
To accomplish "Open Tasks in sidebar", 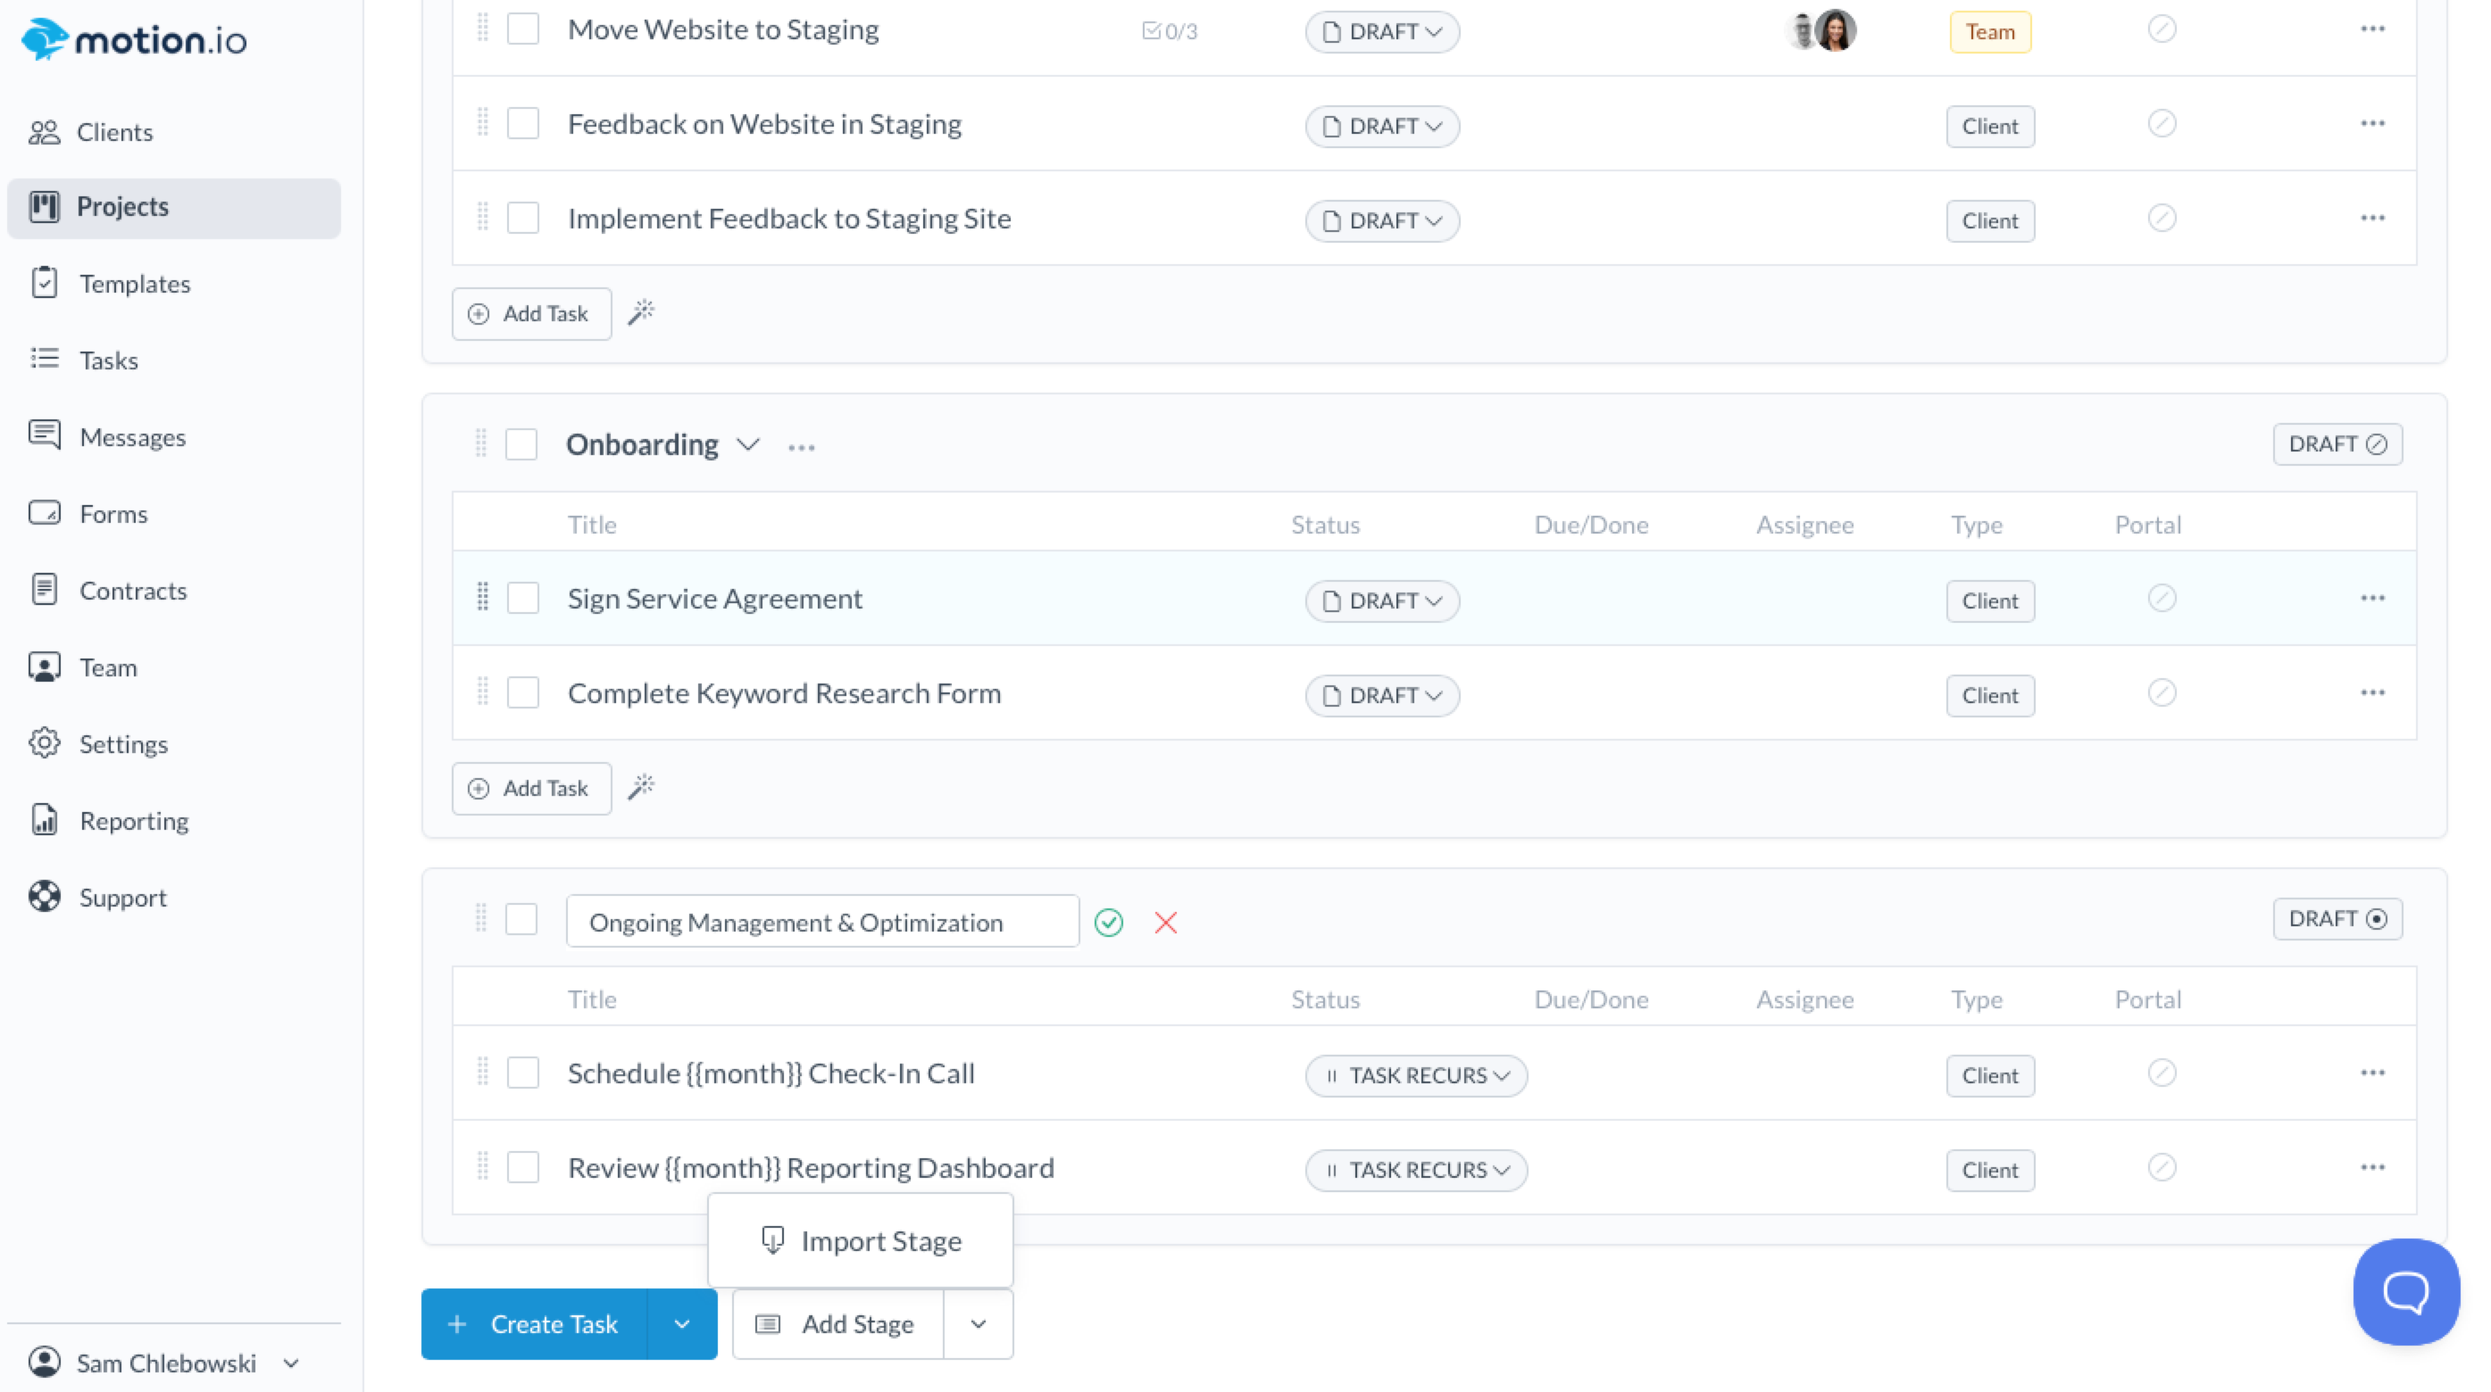I will coord(174,360).
